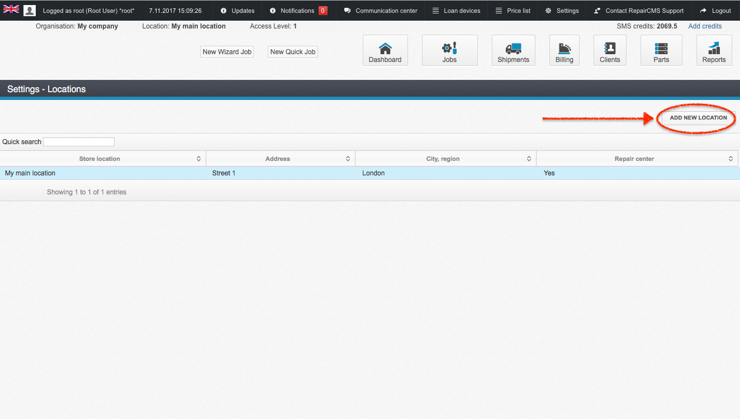Viewport: 740px width, 419px height.
Task: Click the London city cell
Action: point(445,173)
